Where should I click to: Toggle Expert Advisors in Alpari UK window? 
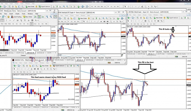click(173, 18)
